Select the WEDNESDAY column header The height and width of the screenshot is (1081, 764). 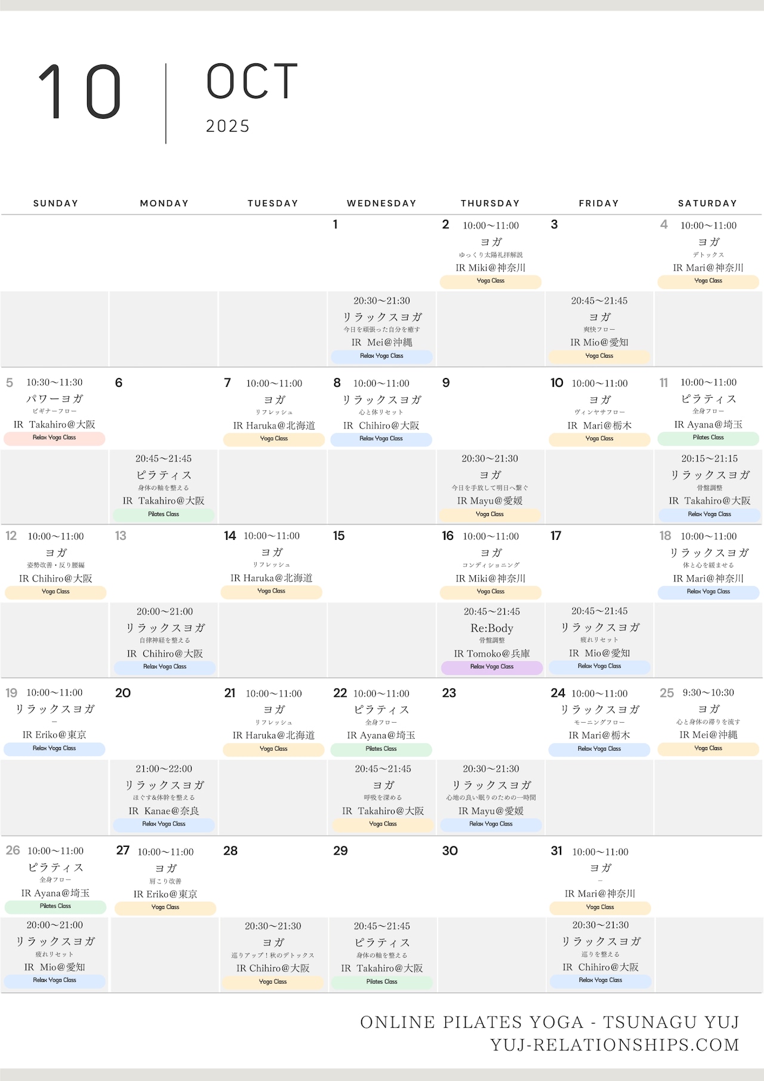(381, 203)
